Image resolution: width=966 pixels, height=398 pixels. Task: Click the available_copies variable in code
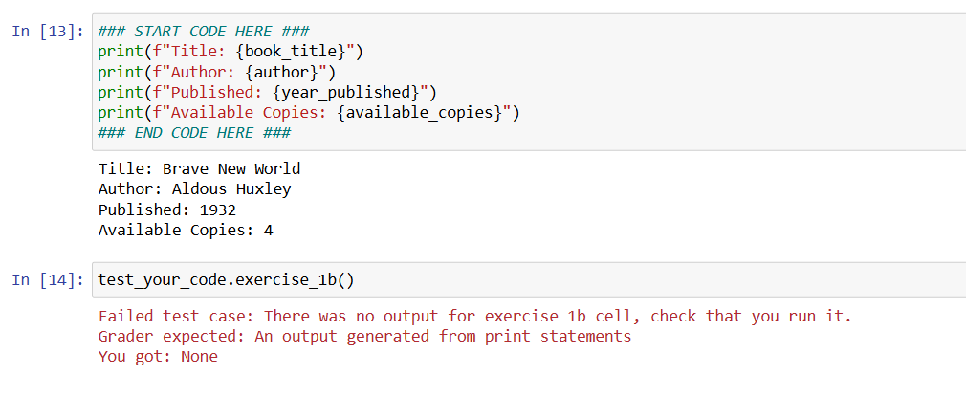pyautogui.click(x=421, y=113)
